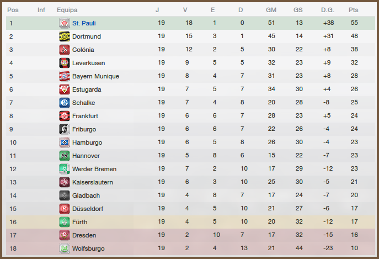Open the Kaiserslautern team link
Screen dimensions: 379x259
pos(93,182)
